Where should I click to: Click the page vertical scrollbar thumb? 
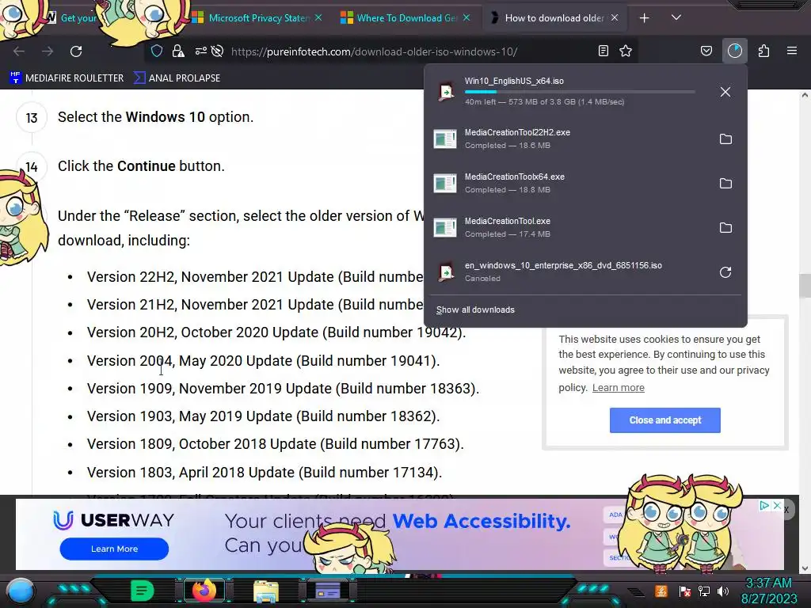pos(805,286)
